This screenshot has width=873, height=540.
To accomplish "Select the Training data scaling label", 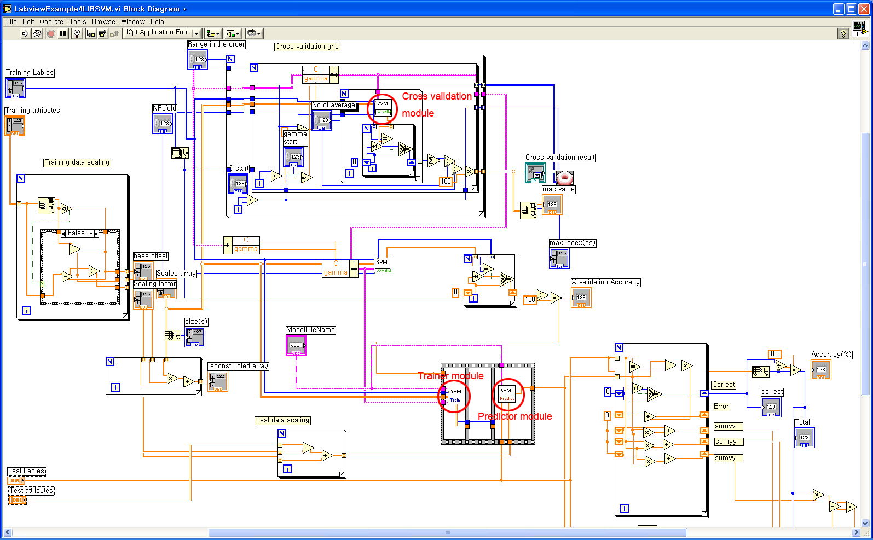I will tap(77, 162).
